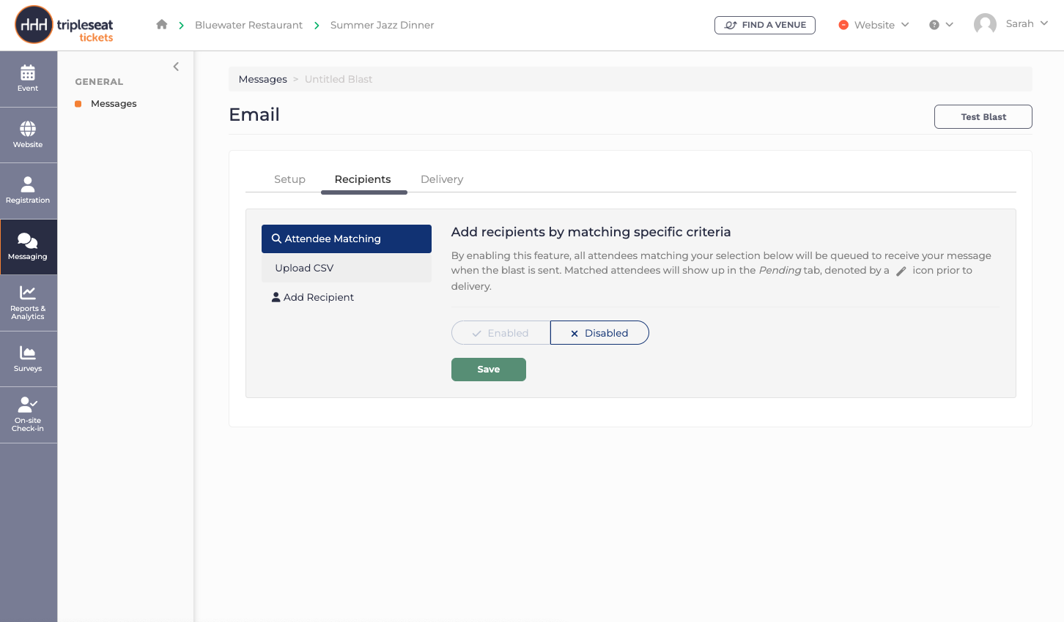The width and height of the screenshot is (1064, 622).
Task: Click the green Save button
Action: [489, 370]
